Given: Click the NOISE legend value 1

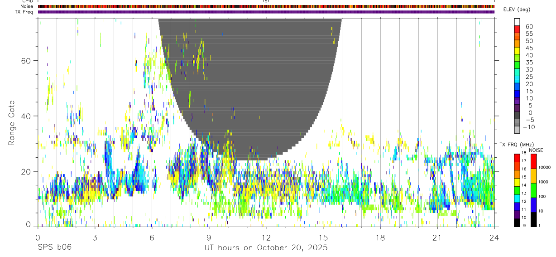Looking at the screenshot, I should click(x=539, y=226).
